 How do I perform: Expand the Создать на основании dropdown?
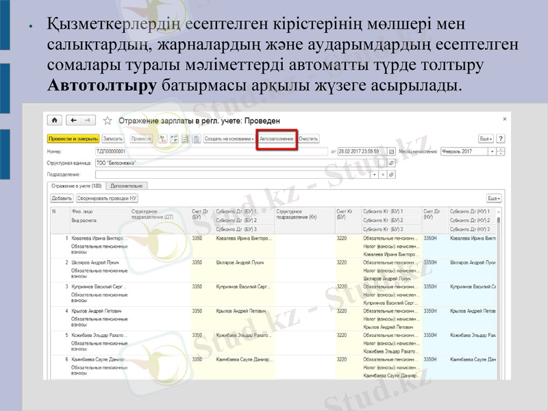click(x=229, y=138)
